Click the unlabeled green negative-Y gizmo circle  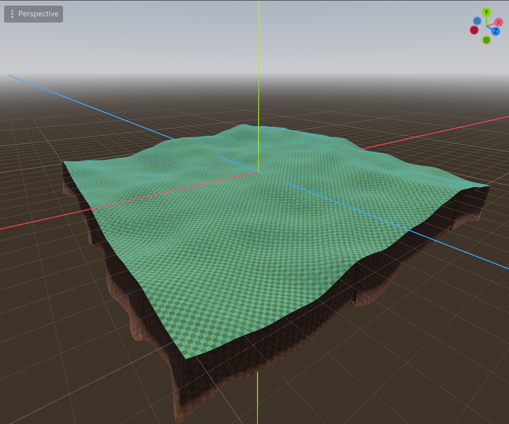coord(486,40)
